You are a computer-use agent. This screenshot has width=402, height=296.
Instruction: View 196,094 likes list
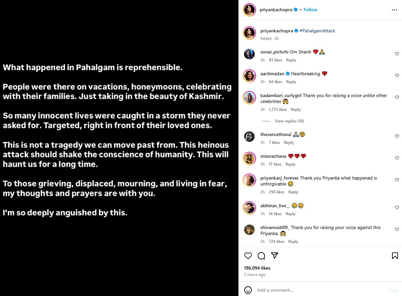click(x=257, y=268)
